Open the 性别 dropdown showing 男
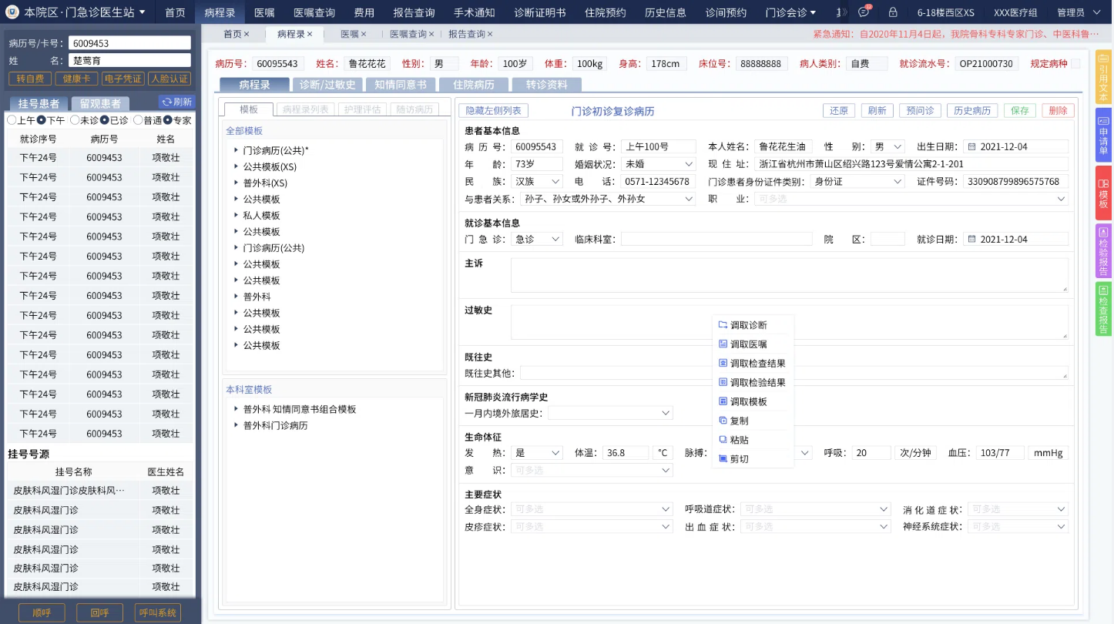The image size is (1114, 624). point(889,146)
